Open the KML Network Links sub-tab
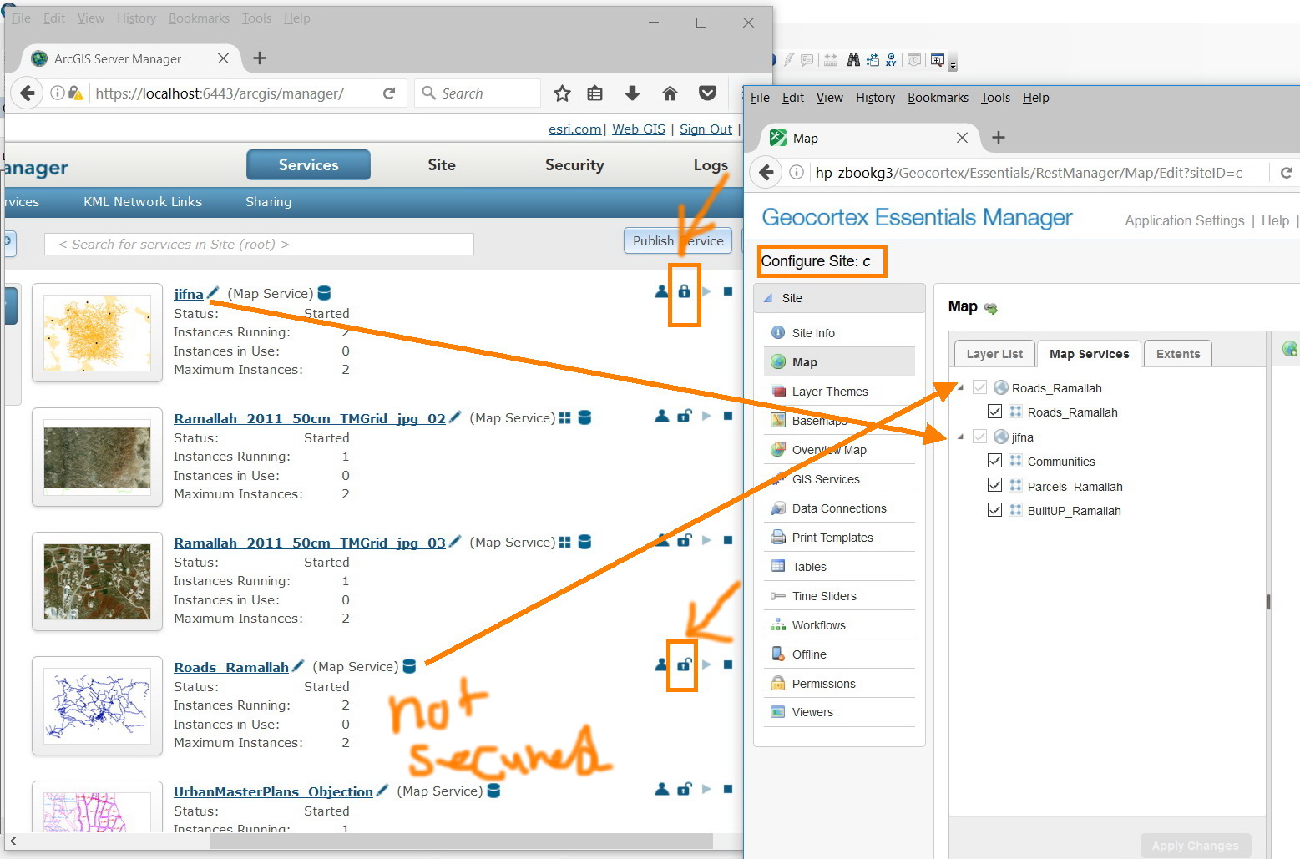 tap(143, 202)
